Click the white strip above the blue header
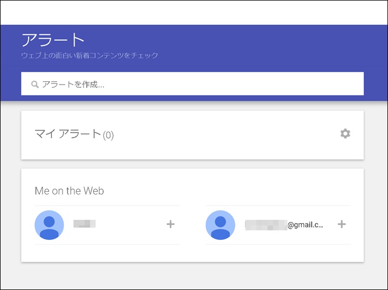Viewport: 388px width, 290px height. (193, 12)
